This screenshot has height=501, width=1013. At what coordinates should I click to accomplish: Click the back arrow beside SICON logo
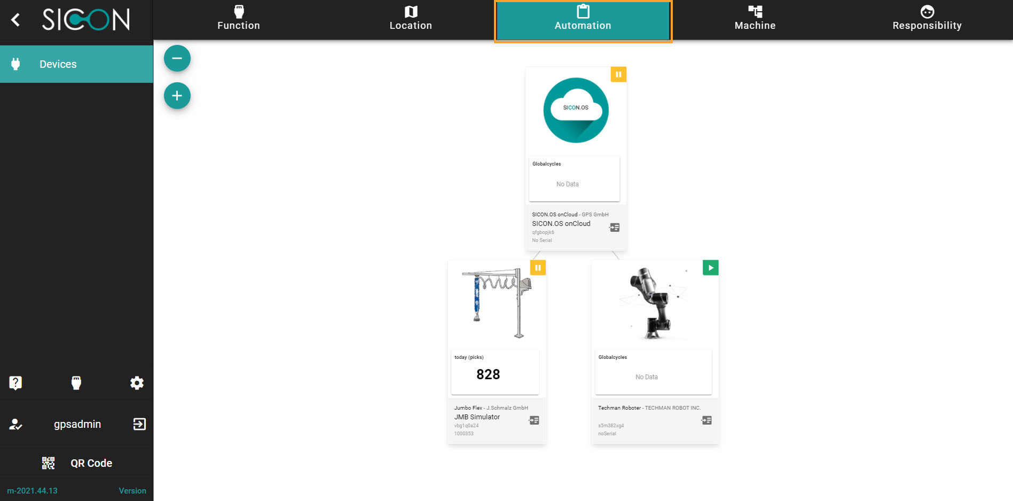point(15,20)
